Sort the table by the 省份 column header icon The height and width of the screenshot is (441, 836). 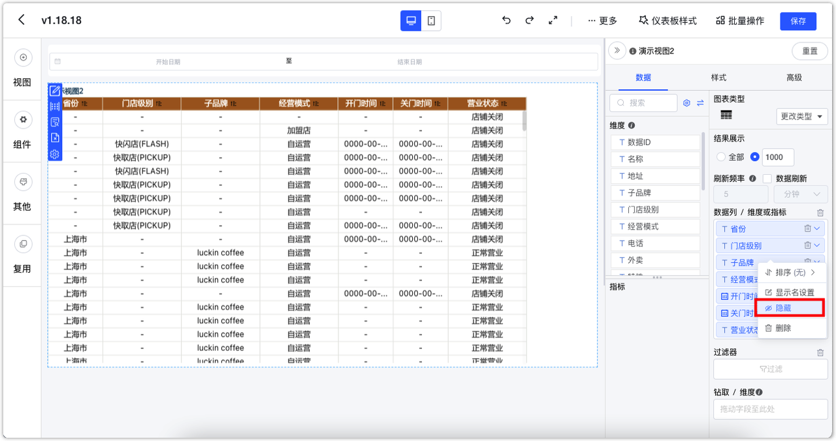pos(84,104)
